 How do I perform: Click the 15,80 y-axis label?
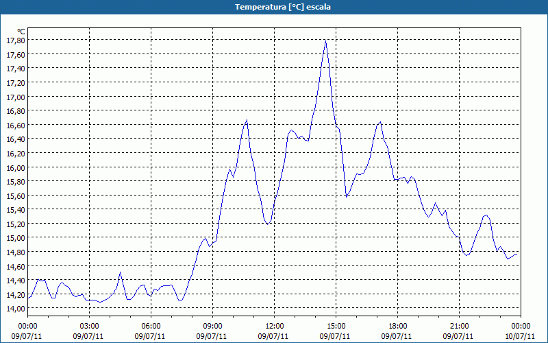(x=16, y=182)
